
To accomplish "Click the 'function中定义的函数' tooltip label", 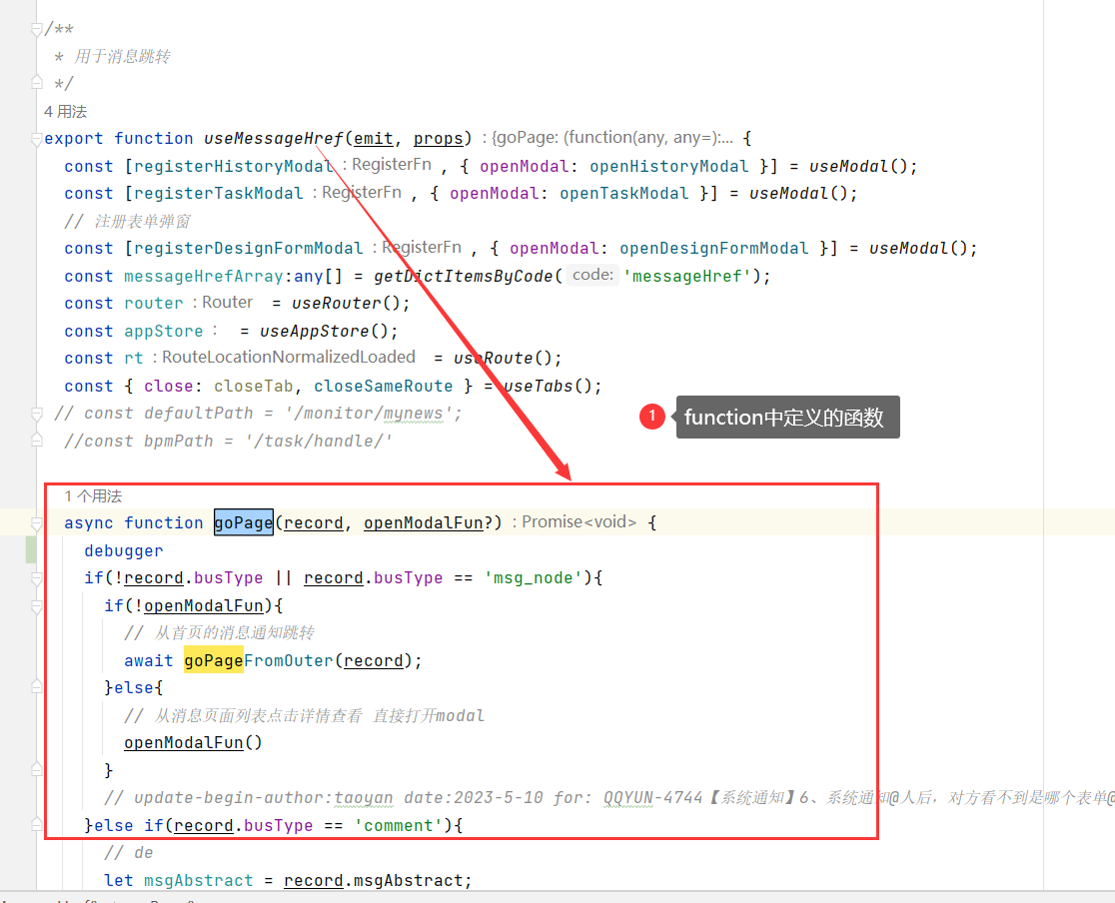I will pos(786,418).
